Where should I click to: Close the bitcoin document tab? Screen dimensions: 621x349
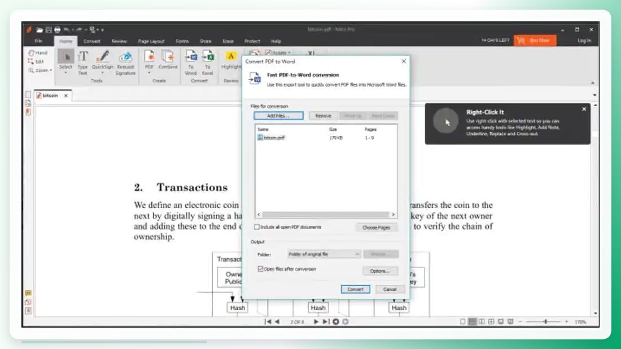coord(66,95)
